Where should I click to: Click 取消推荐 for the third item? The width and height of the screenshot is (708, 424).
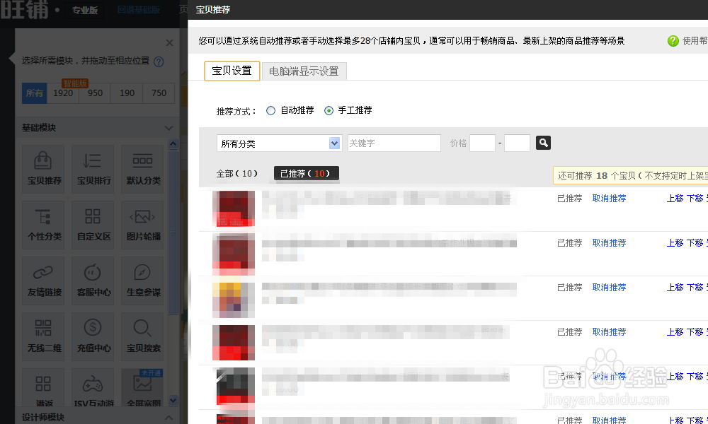[x=609, y=288]
